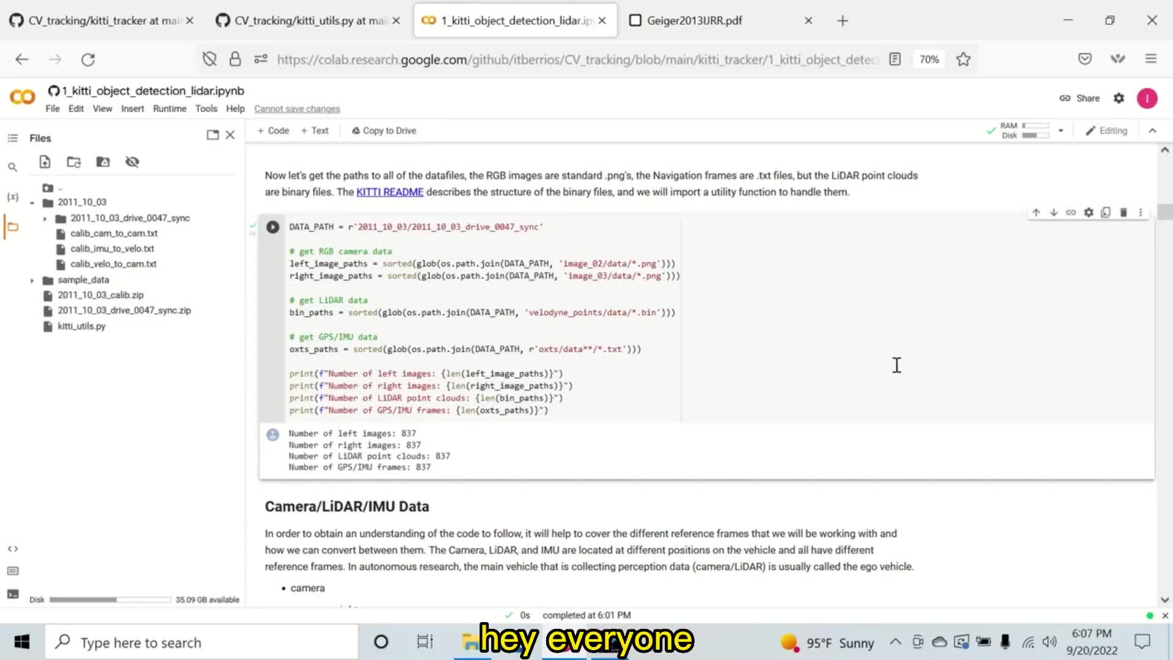
Task: Expand the 2011_10_03_drive_0047_sync folder
Action: coord(45,218)
